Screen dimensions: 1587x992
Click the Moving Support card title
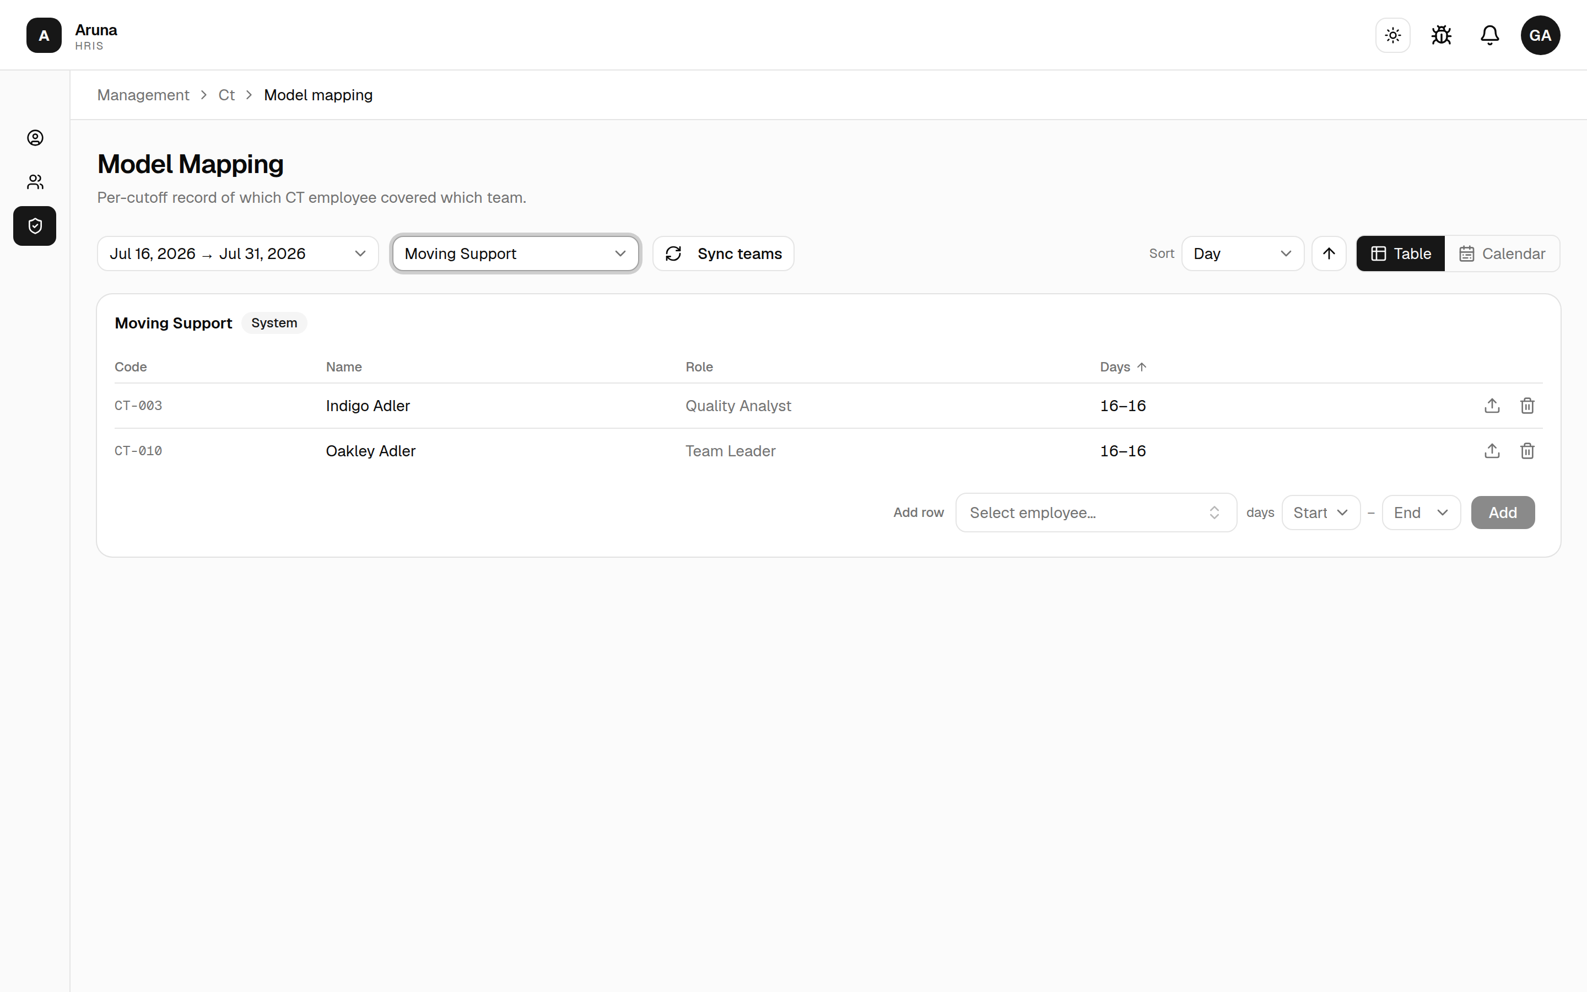tap(173, 324)
